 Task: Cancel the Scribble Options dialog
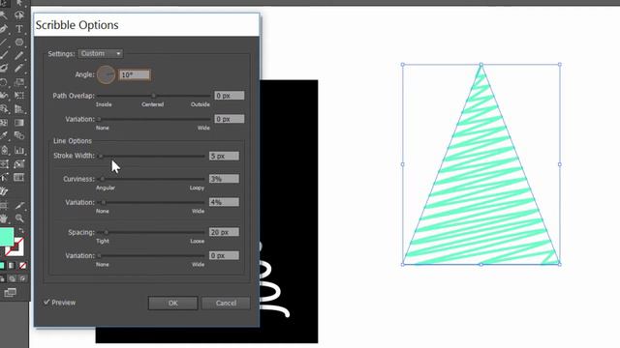[226, 303]
